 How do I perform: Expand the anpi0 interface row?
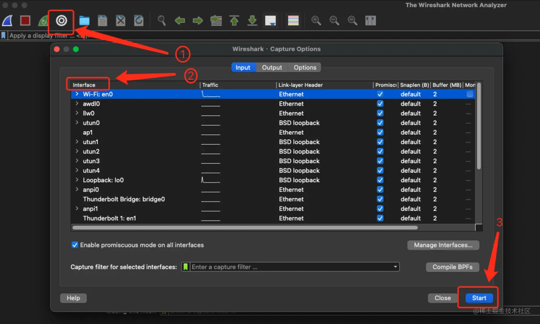(x=77, y=189)
